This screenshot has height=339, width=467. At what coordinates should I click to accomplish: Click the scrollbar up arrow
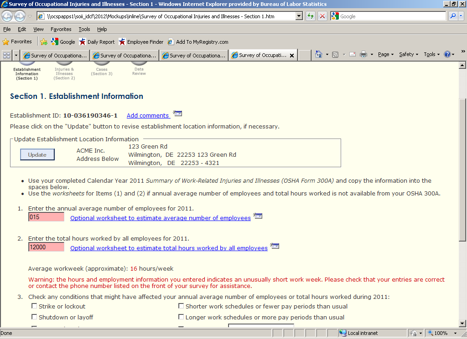click(x=462, y=65)
